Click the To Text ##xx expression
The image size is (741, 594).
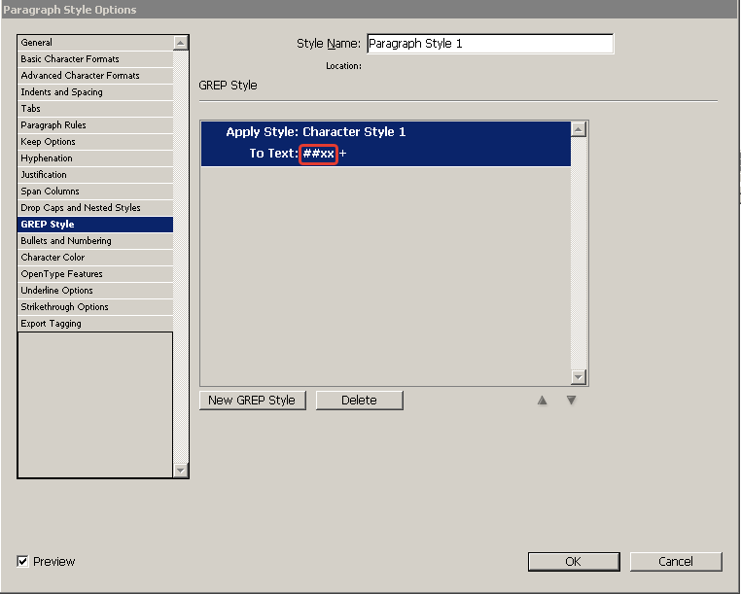pyautogui.click(x=319, y=154)
